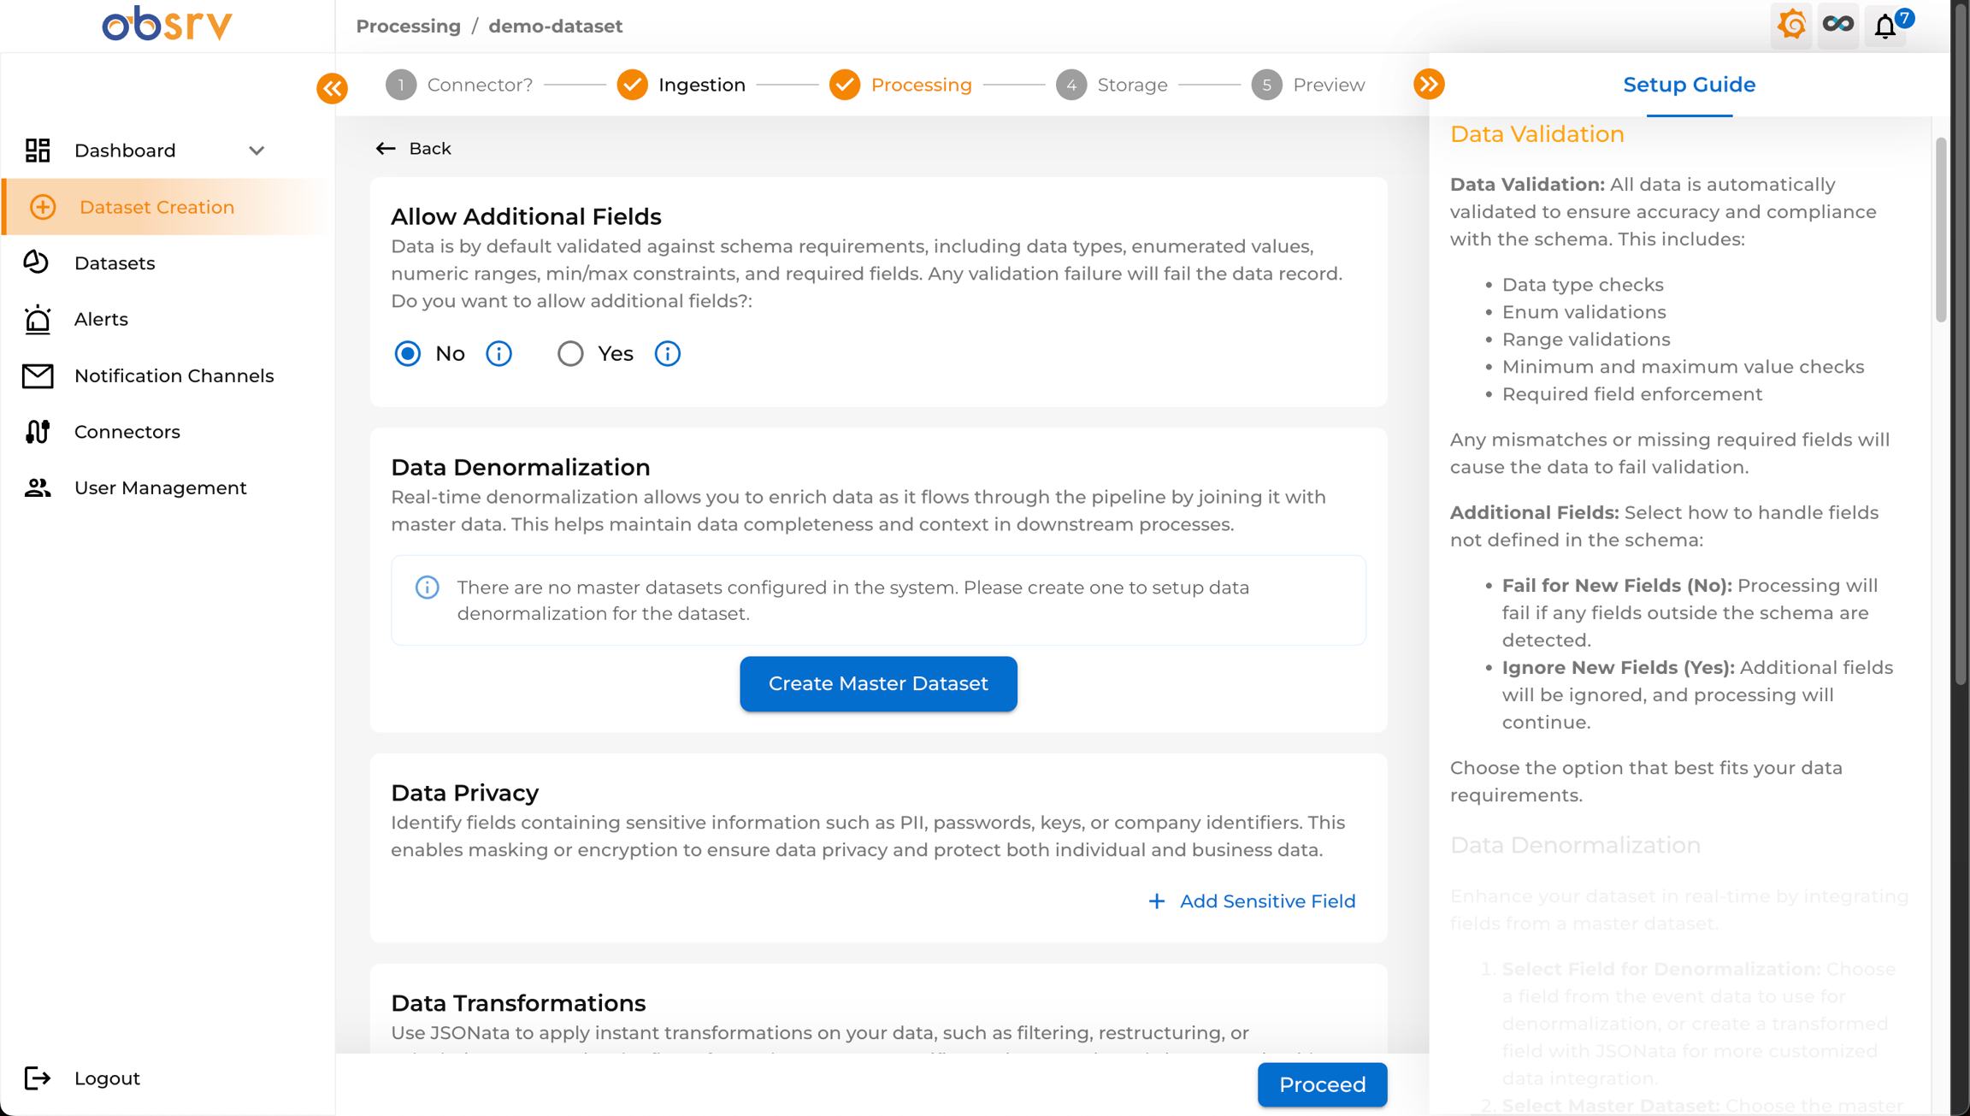This screenshot has width=1970, height=1116.
Task: Click Add Sensitive Field link
Action: [1268, 901]
